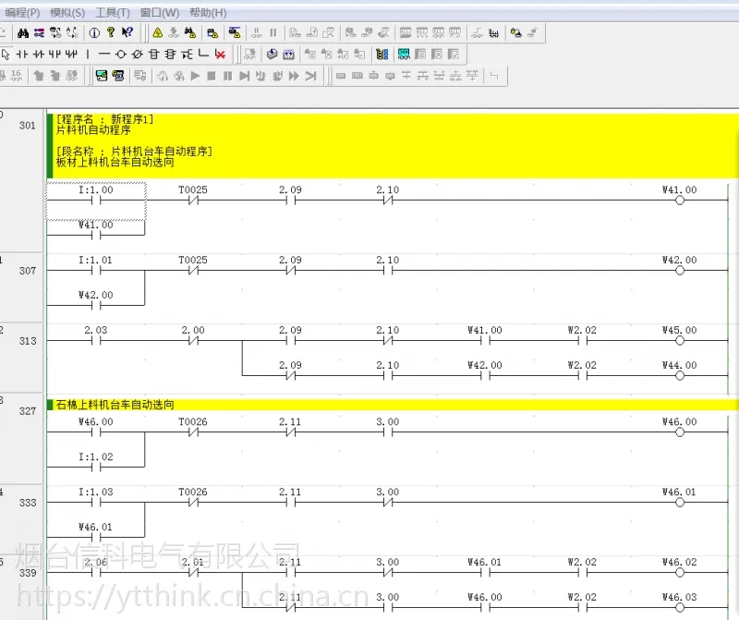This screenshot has width=739, height=620.
Task: Click the yellow question mark Help icon
Action: (x=110, y=32)
